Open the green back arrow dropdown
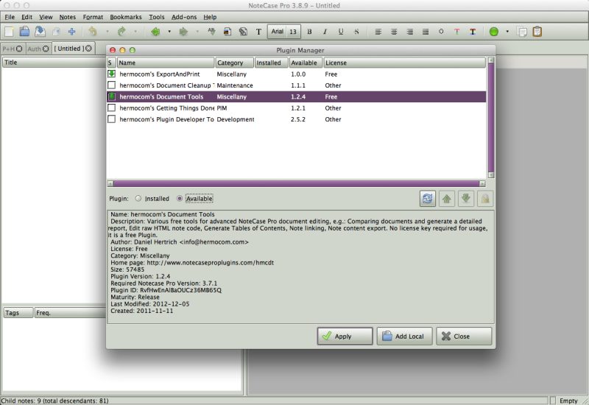This screenshot has height=405, width=589. pyautogui.click(x=169, y=32)
